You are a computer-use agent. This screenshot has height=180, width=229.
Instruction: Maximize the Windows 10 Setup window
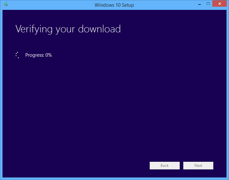(x=208, y=4)
